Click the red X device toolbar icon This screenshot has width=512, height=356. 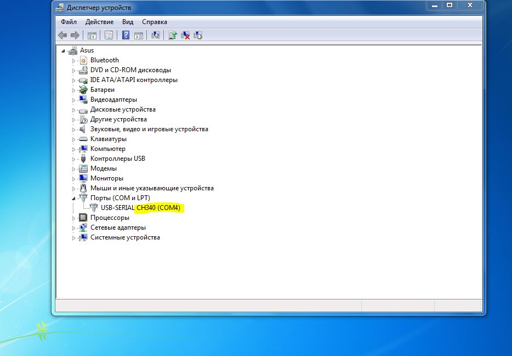[186, 36]
